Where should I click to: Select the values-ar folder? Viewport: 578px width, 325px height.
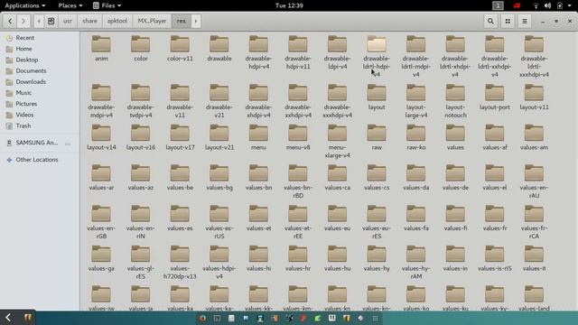(x=101, y=177)
